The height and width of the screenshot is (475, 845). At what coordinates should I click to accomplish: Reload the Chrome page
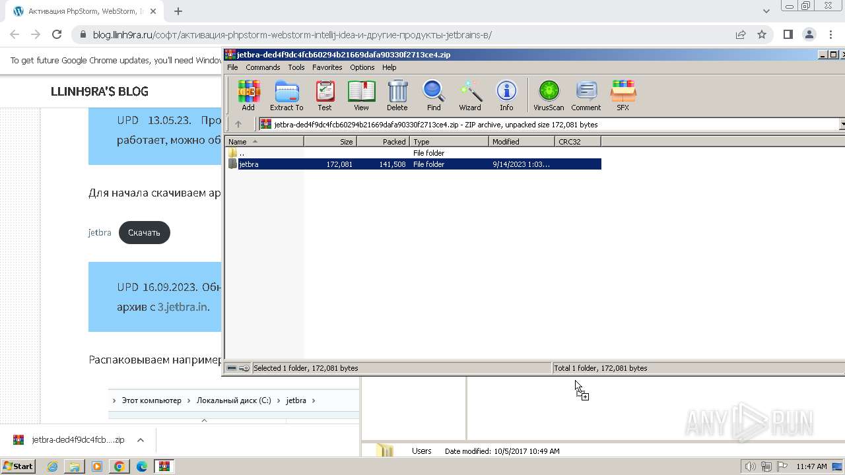tap(57, 34)
